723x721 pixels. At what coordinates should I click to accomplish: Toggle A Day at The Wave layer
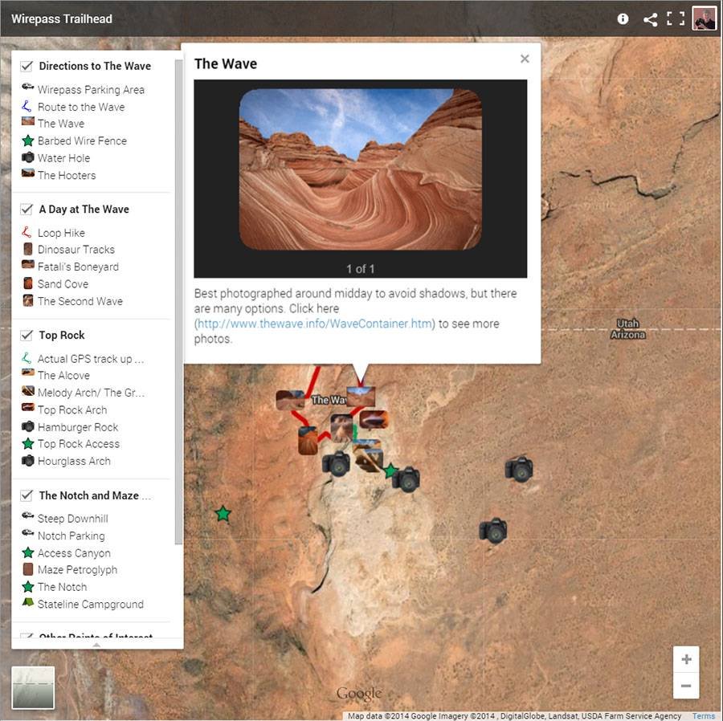(x=27, y=209)
